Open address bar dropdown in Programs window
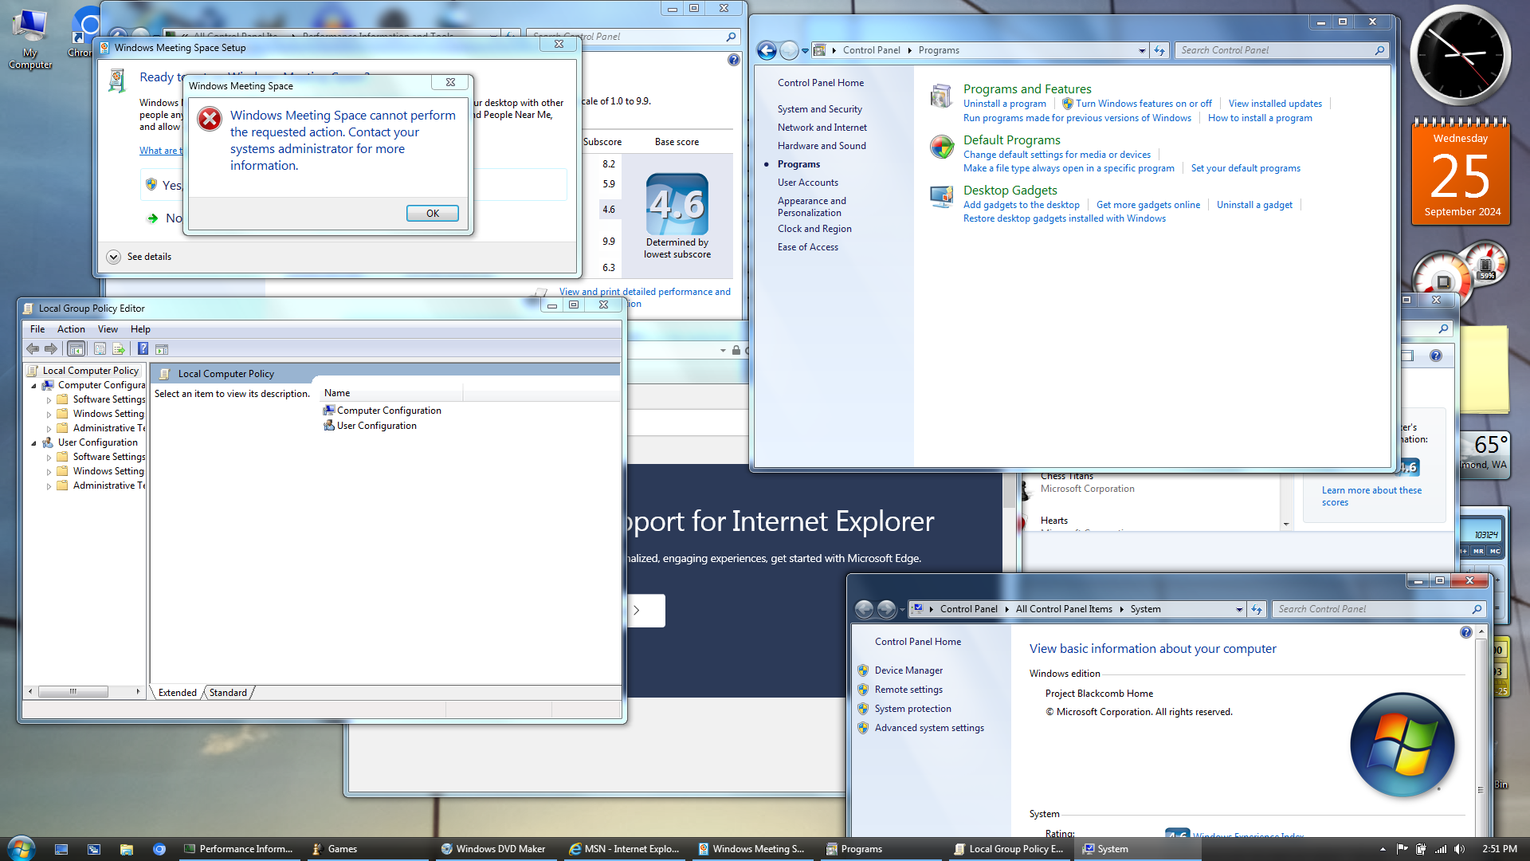The height and width of the screenshot is (861, 1530). point(1142,50)
